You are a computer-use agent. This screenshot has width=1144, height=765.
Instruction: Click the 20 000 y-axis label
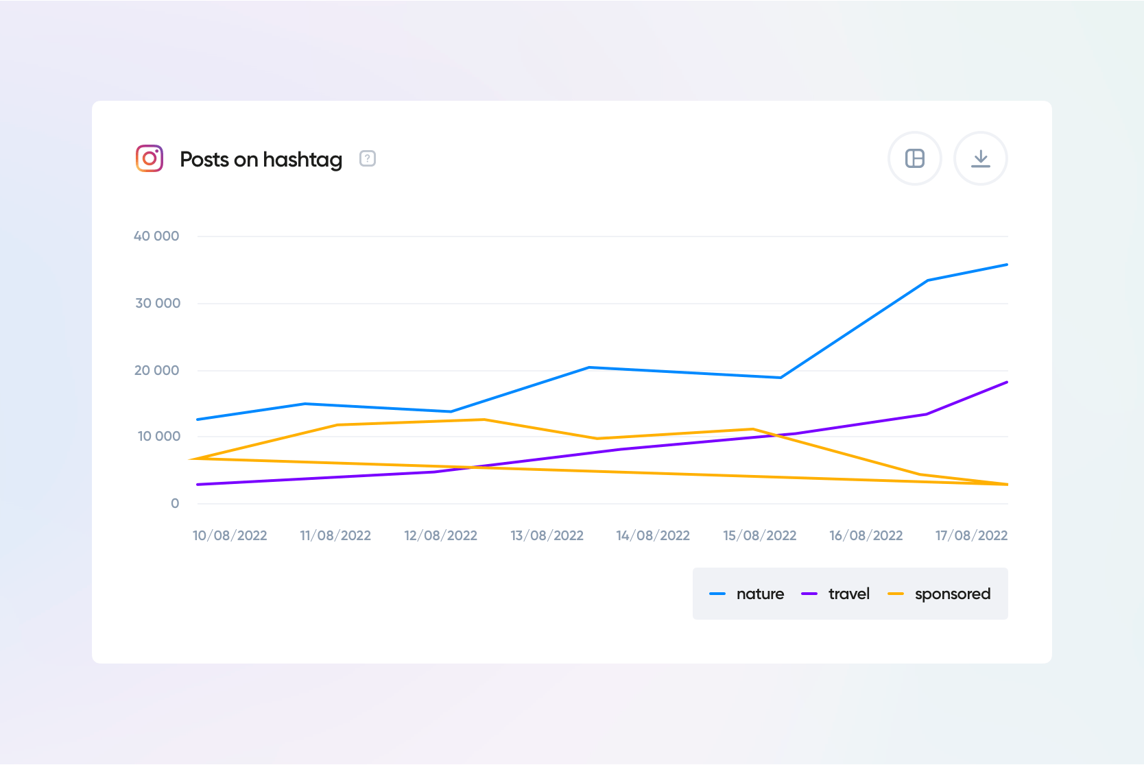(156, 370)
